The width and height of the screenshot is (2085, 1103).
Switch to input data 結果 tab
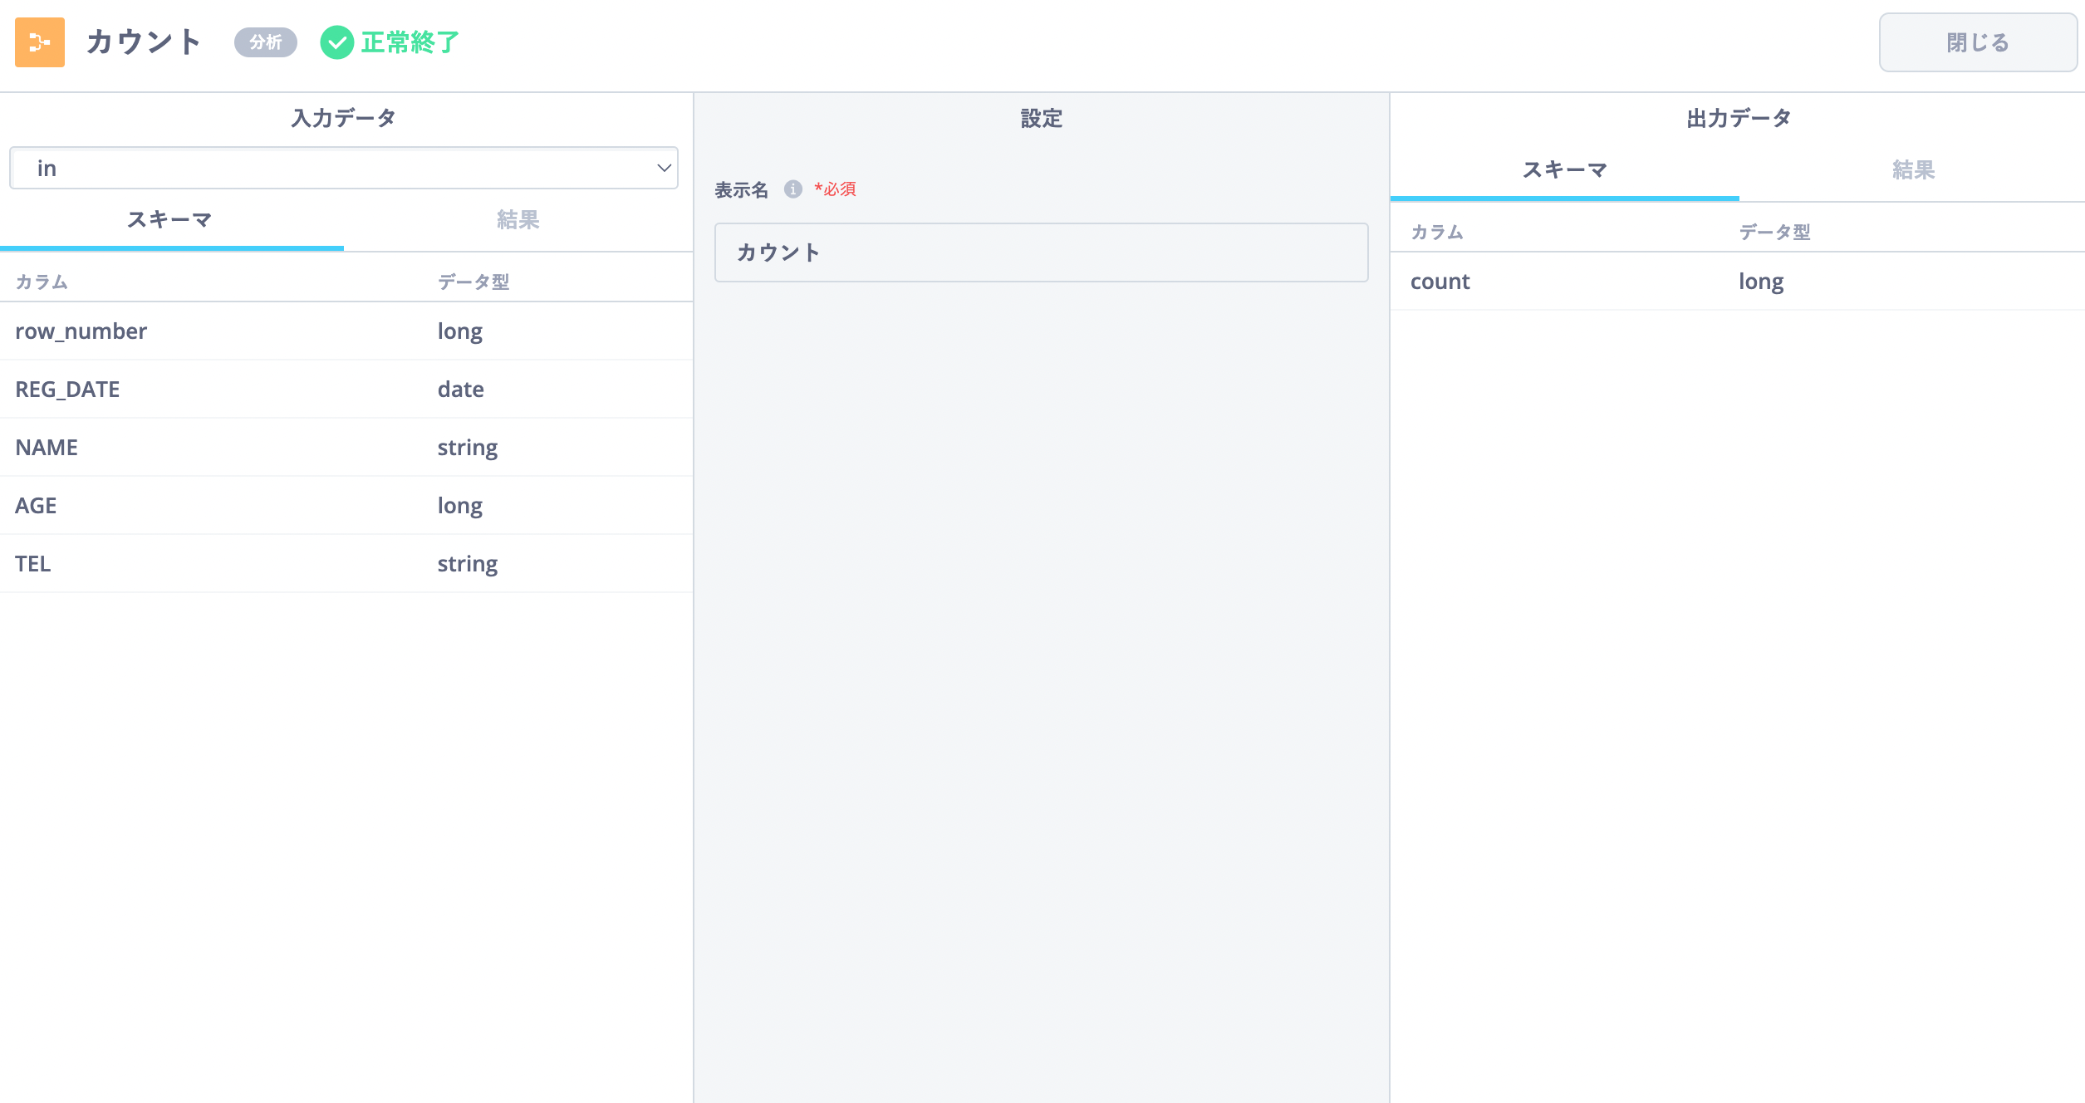pos(518,220)
